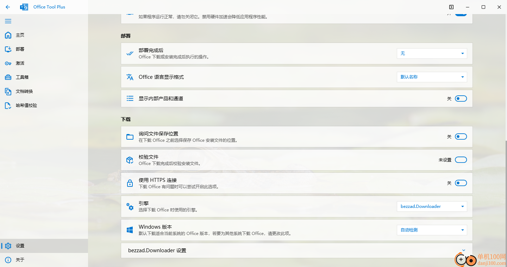The width and height of the screenshot is (507, 267).
Task: Enable the 使用 HTTPS 连接 switch
Action: pyautogui.click(x=461, y=183)
